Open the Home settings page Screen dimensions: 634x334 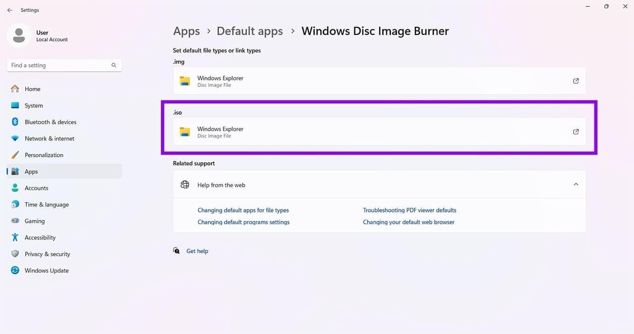pyautogui.click(x=64, y=89)
